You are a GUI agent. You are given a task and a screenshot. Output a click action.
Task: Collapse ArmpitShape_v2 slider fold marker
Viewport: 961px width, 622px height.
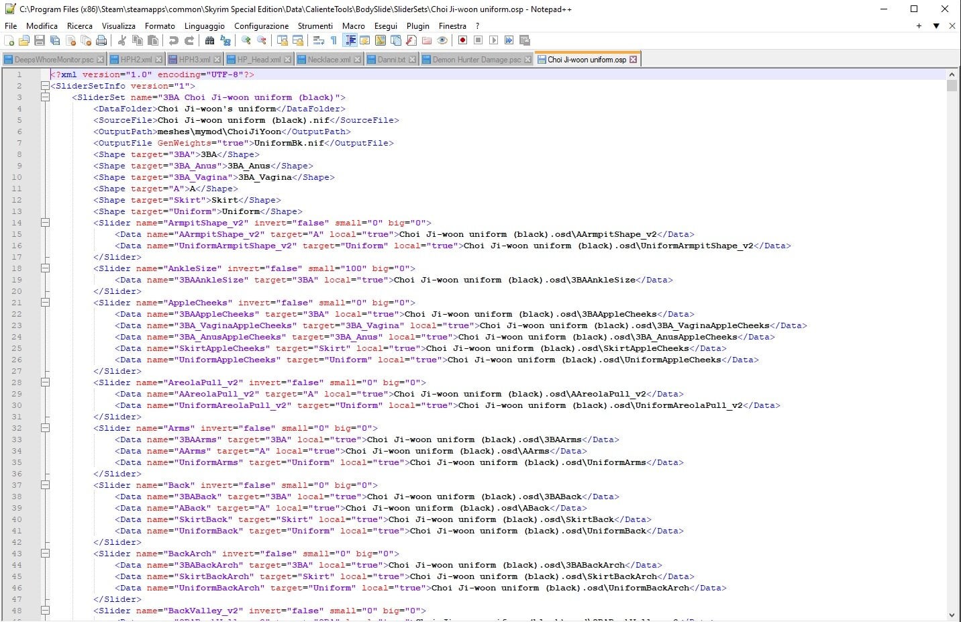click(x=45, y=223)
